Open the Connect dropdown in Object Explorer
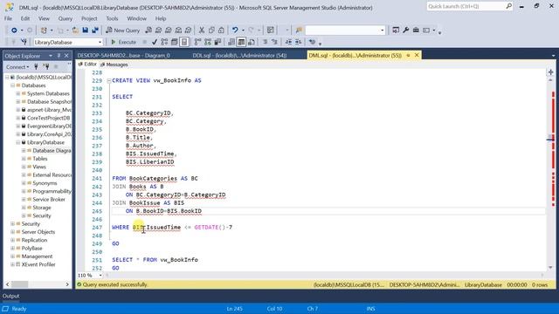Viewport: 559px width, 314px height. click(x=17, y=66)
